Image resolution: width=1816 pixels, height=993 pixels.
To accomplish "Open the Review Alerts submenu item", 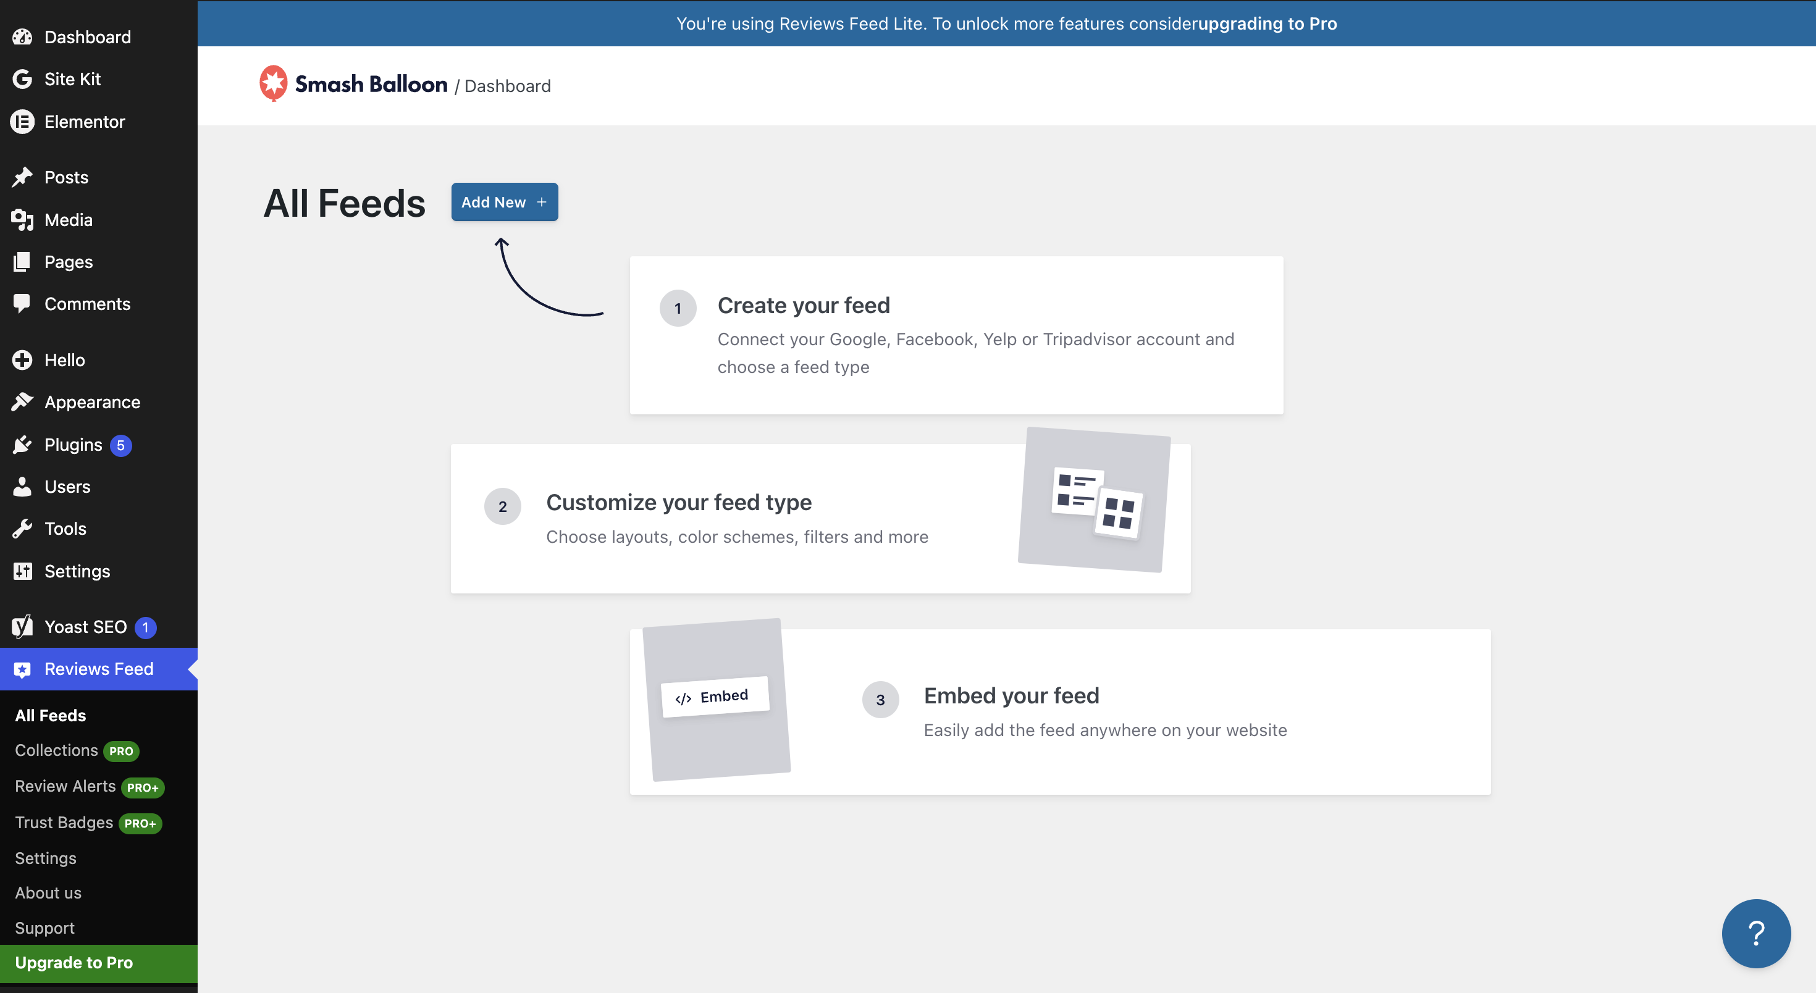I will tap(90, 787).
